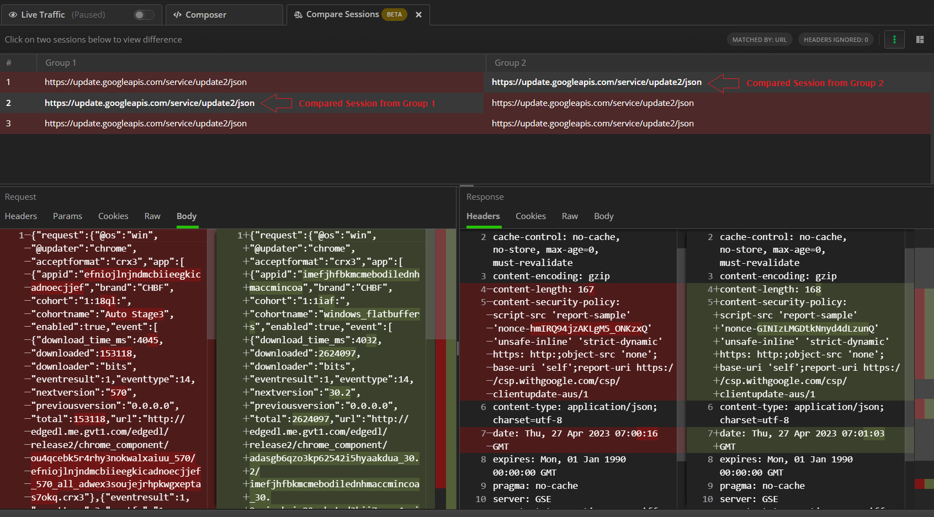934x517 pixels.
Task: Open the Request Raw tab
Action: click(152, 216)
